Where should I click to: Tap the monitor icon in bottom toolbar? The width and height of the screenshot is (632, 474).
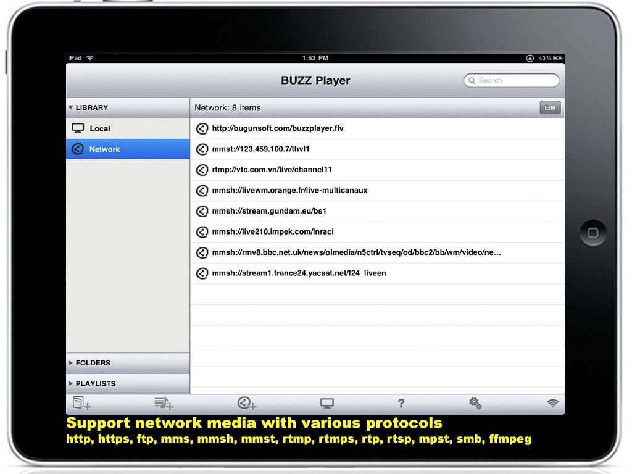click(x=327, y=403)
